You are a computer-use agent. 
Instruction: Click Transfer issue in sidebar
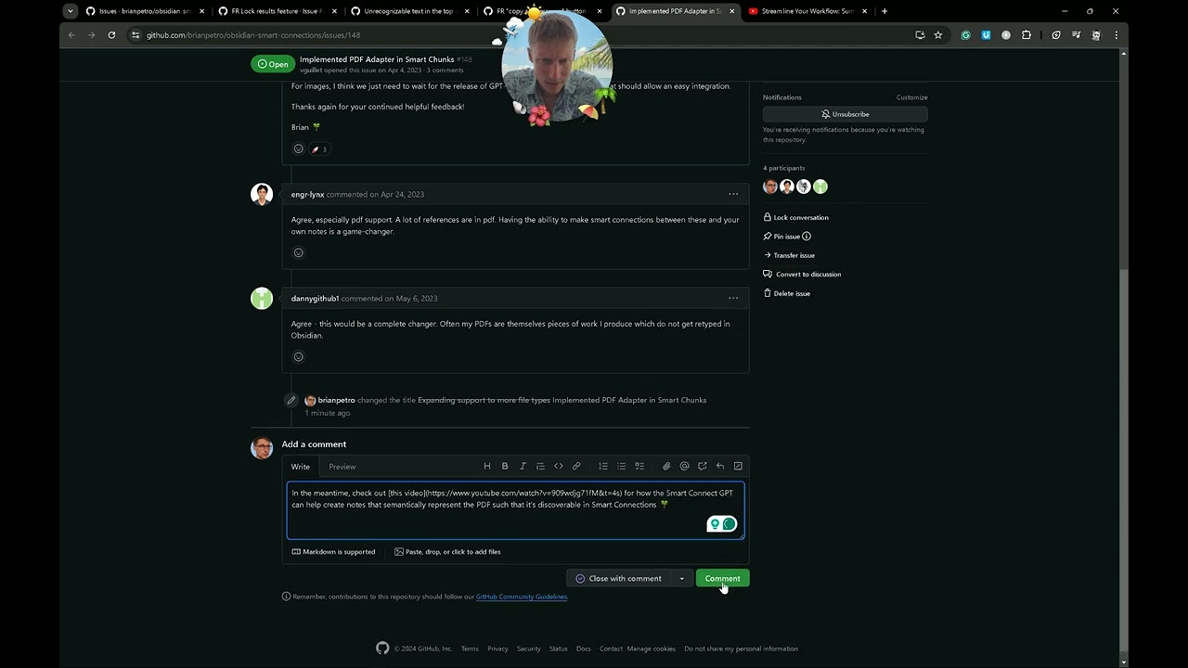[x=789, y=255]
